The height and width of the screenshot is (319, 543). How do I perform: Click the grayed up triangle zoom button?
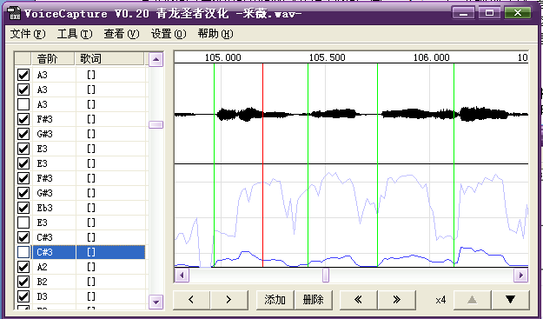tap(472, 300)
